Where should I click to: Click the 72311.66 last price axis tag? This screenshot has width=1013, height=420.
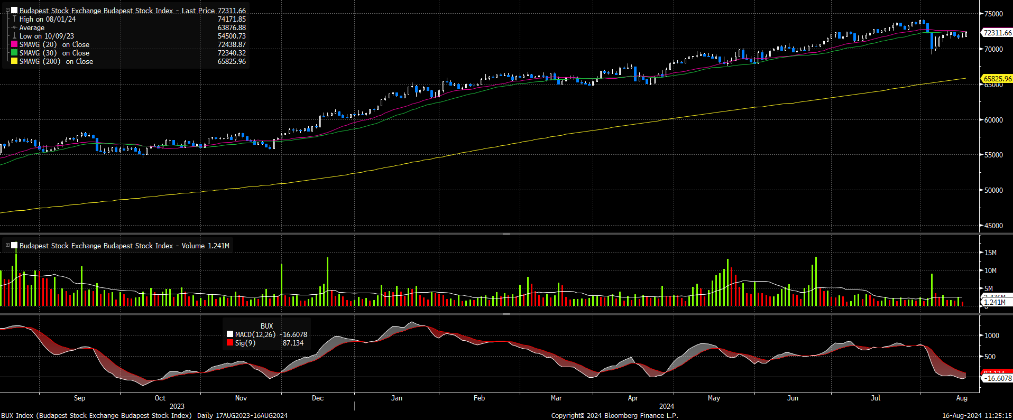point(997,33)
